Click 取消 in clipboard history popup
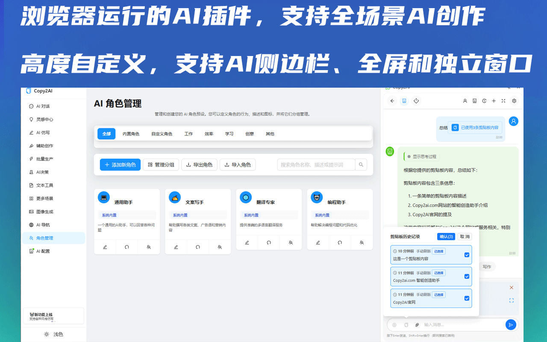Screen dimensions: 547x342 point(465,236)
